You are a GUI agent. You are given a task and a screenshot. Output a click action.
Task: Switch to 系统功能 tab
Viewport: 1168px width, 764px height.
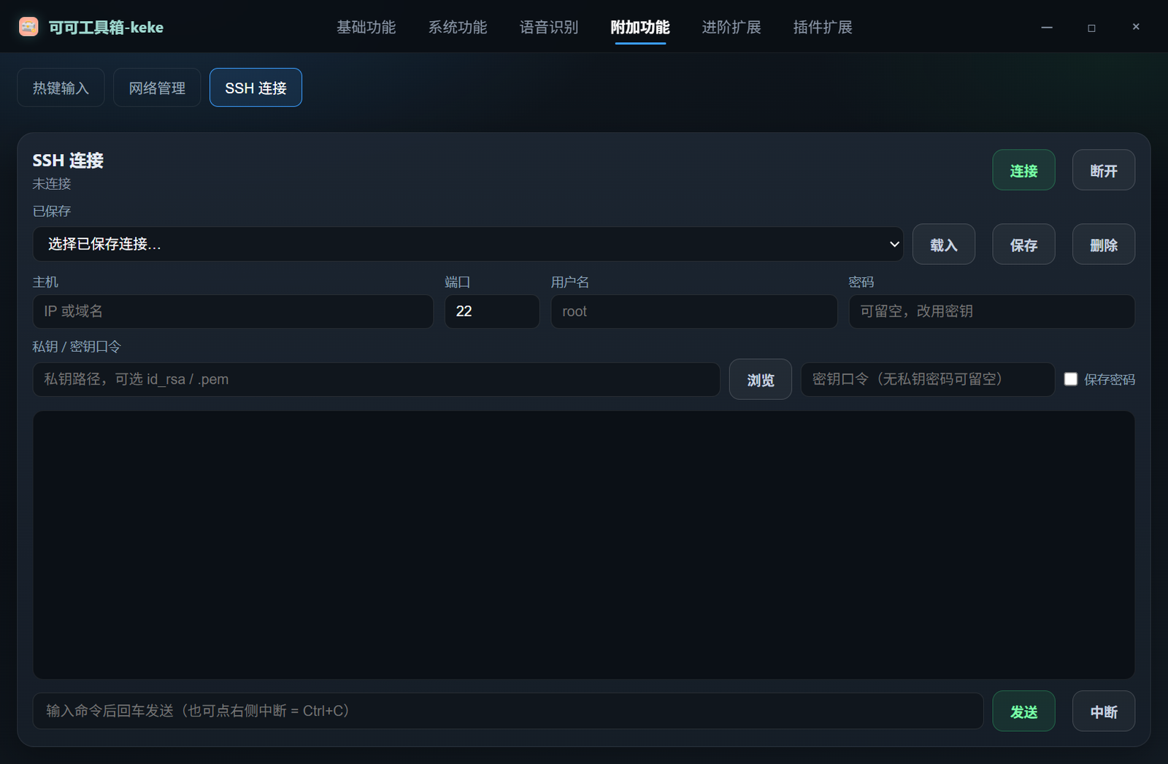(457, 27)
